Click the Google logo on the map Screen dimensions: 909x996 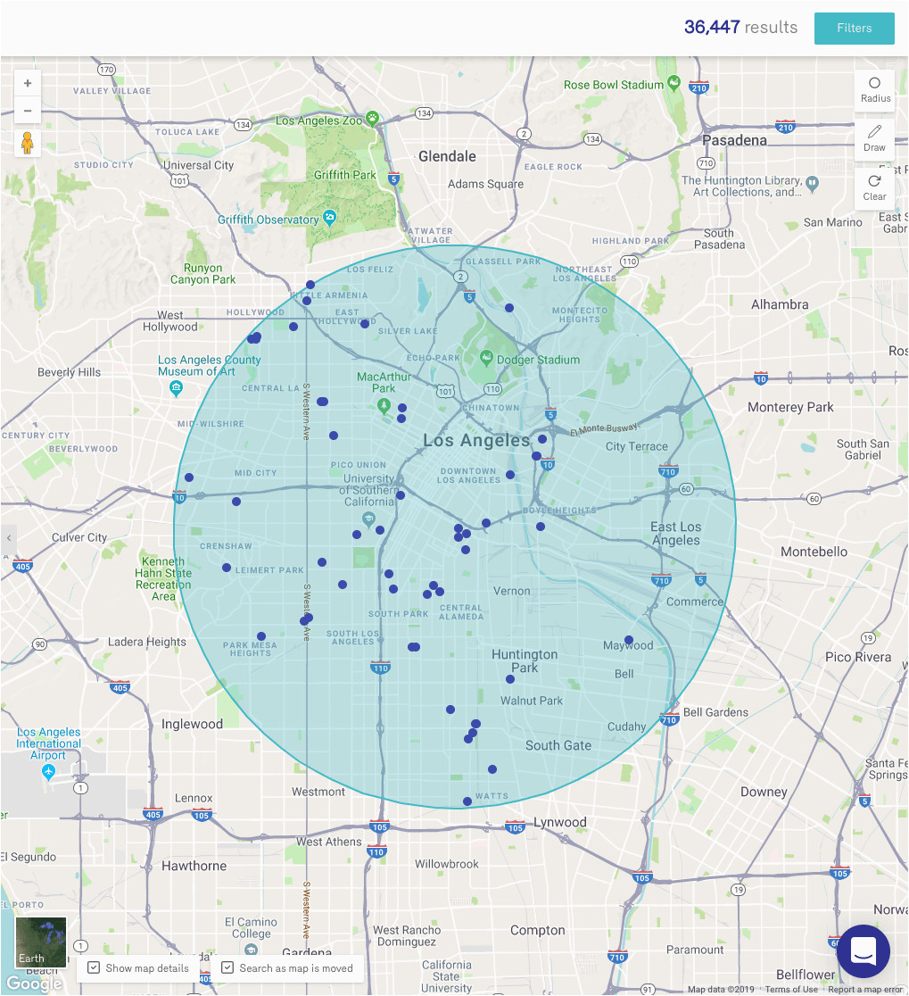[x=34, y=984]
